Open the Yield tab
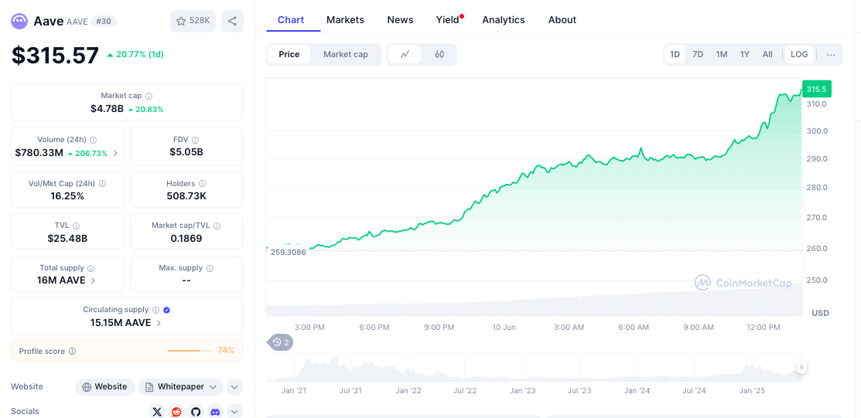Viewport: 861px width, 418px height. pos(448,20)
